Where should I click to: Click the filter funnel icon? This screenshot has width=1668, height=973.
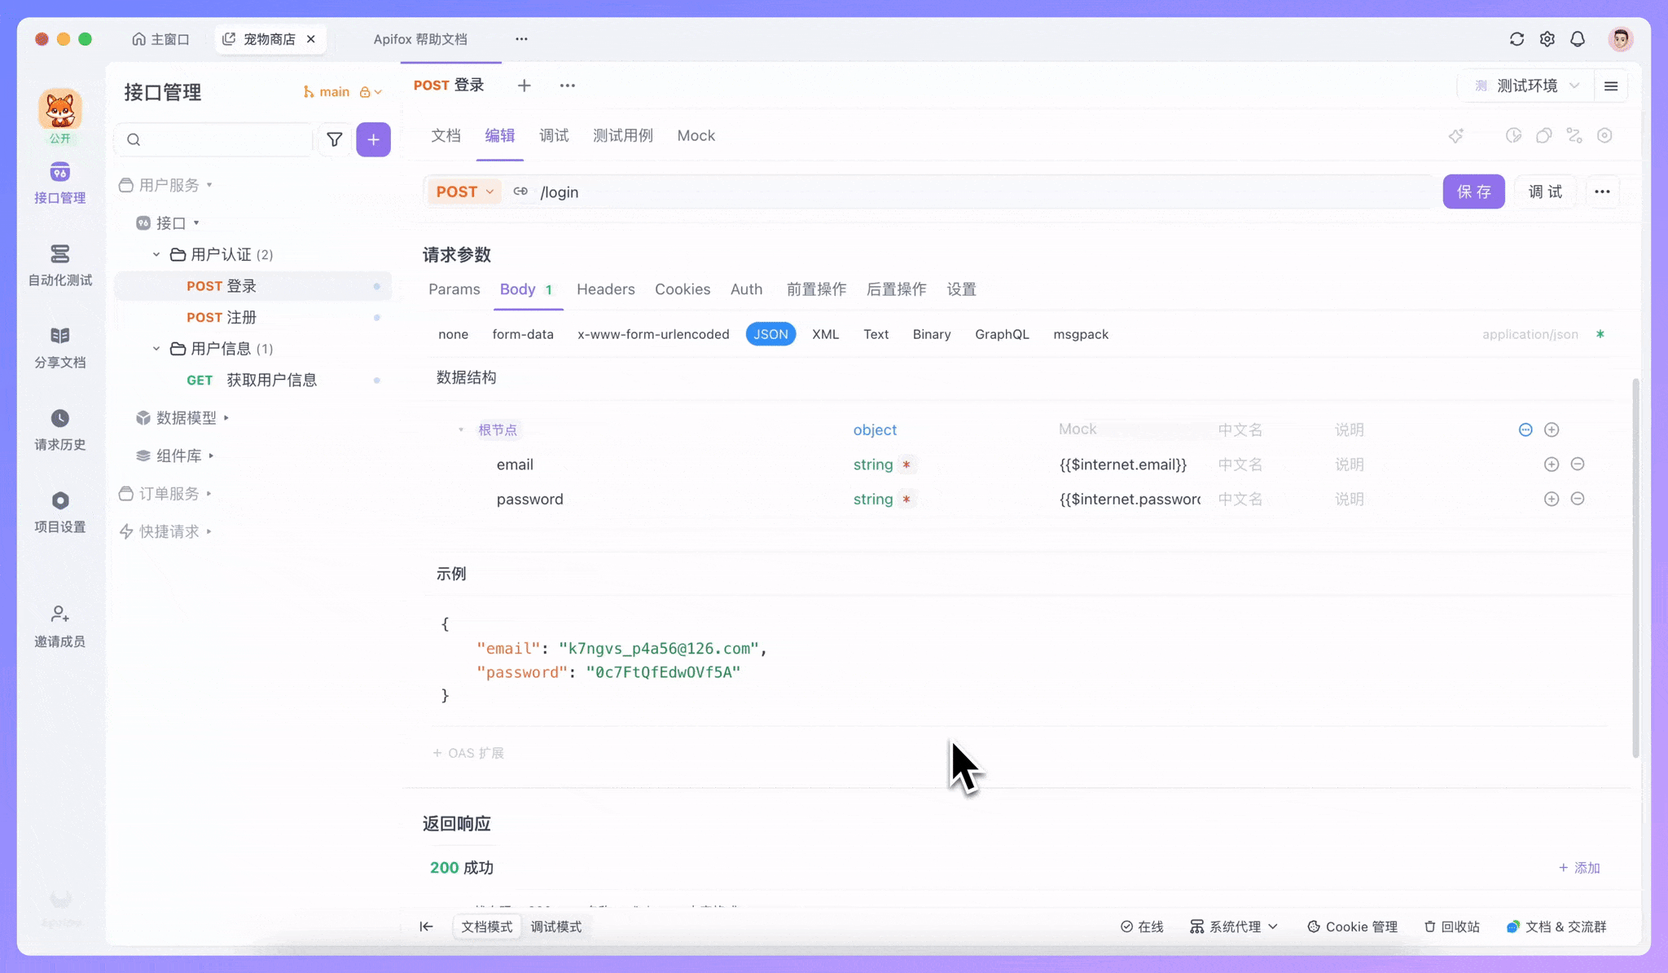[334, 139]
